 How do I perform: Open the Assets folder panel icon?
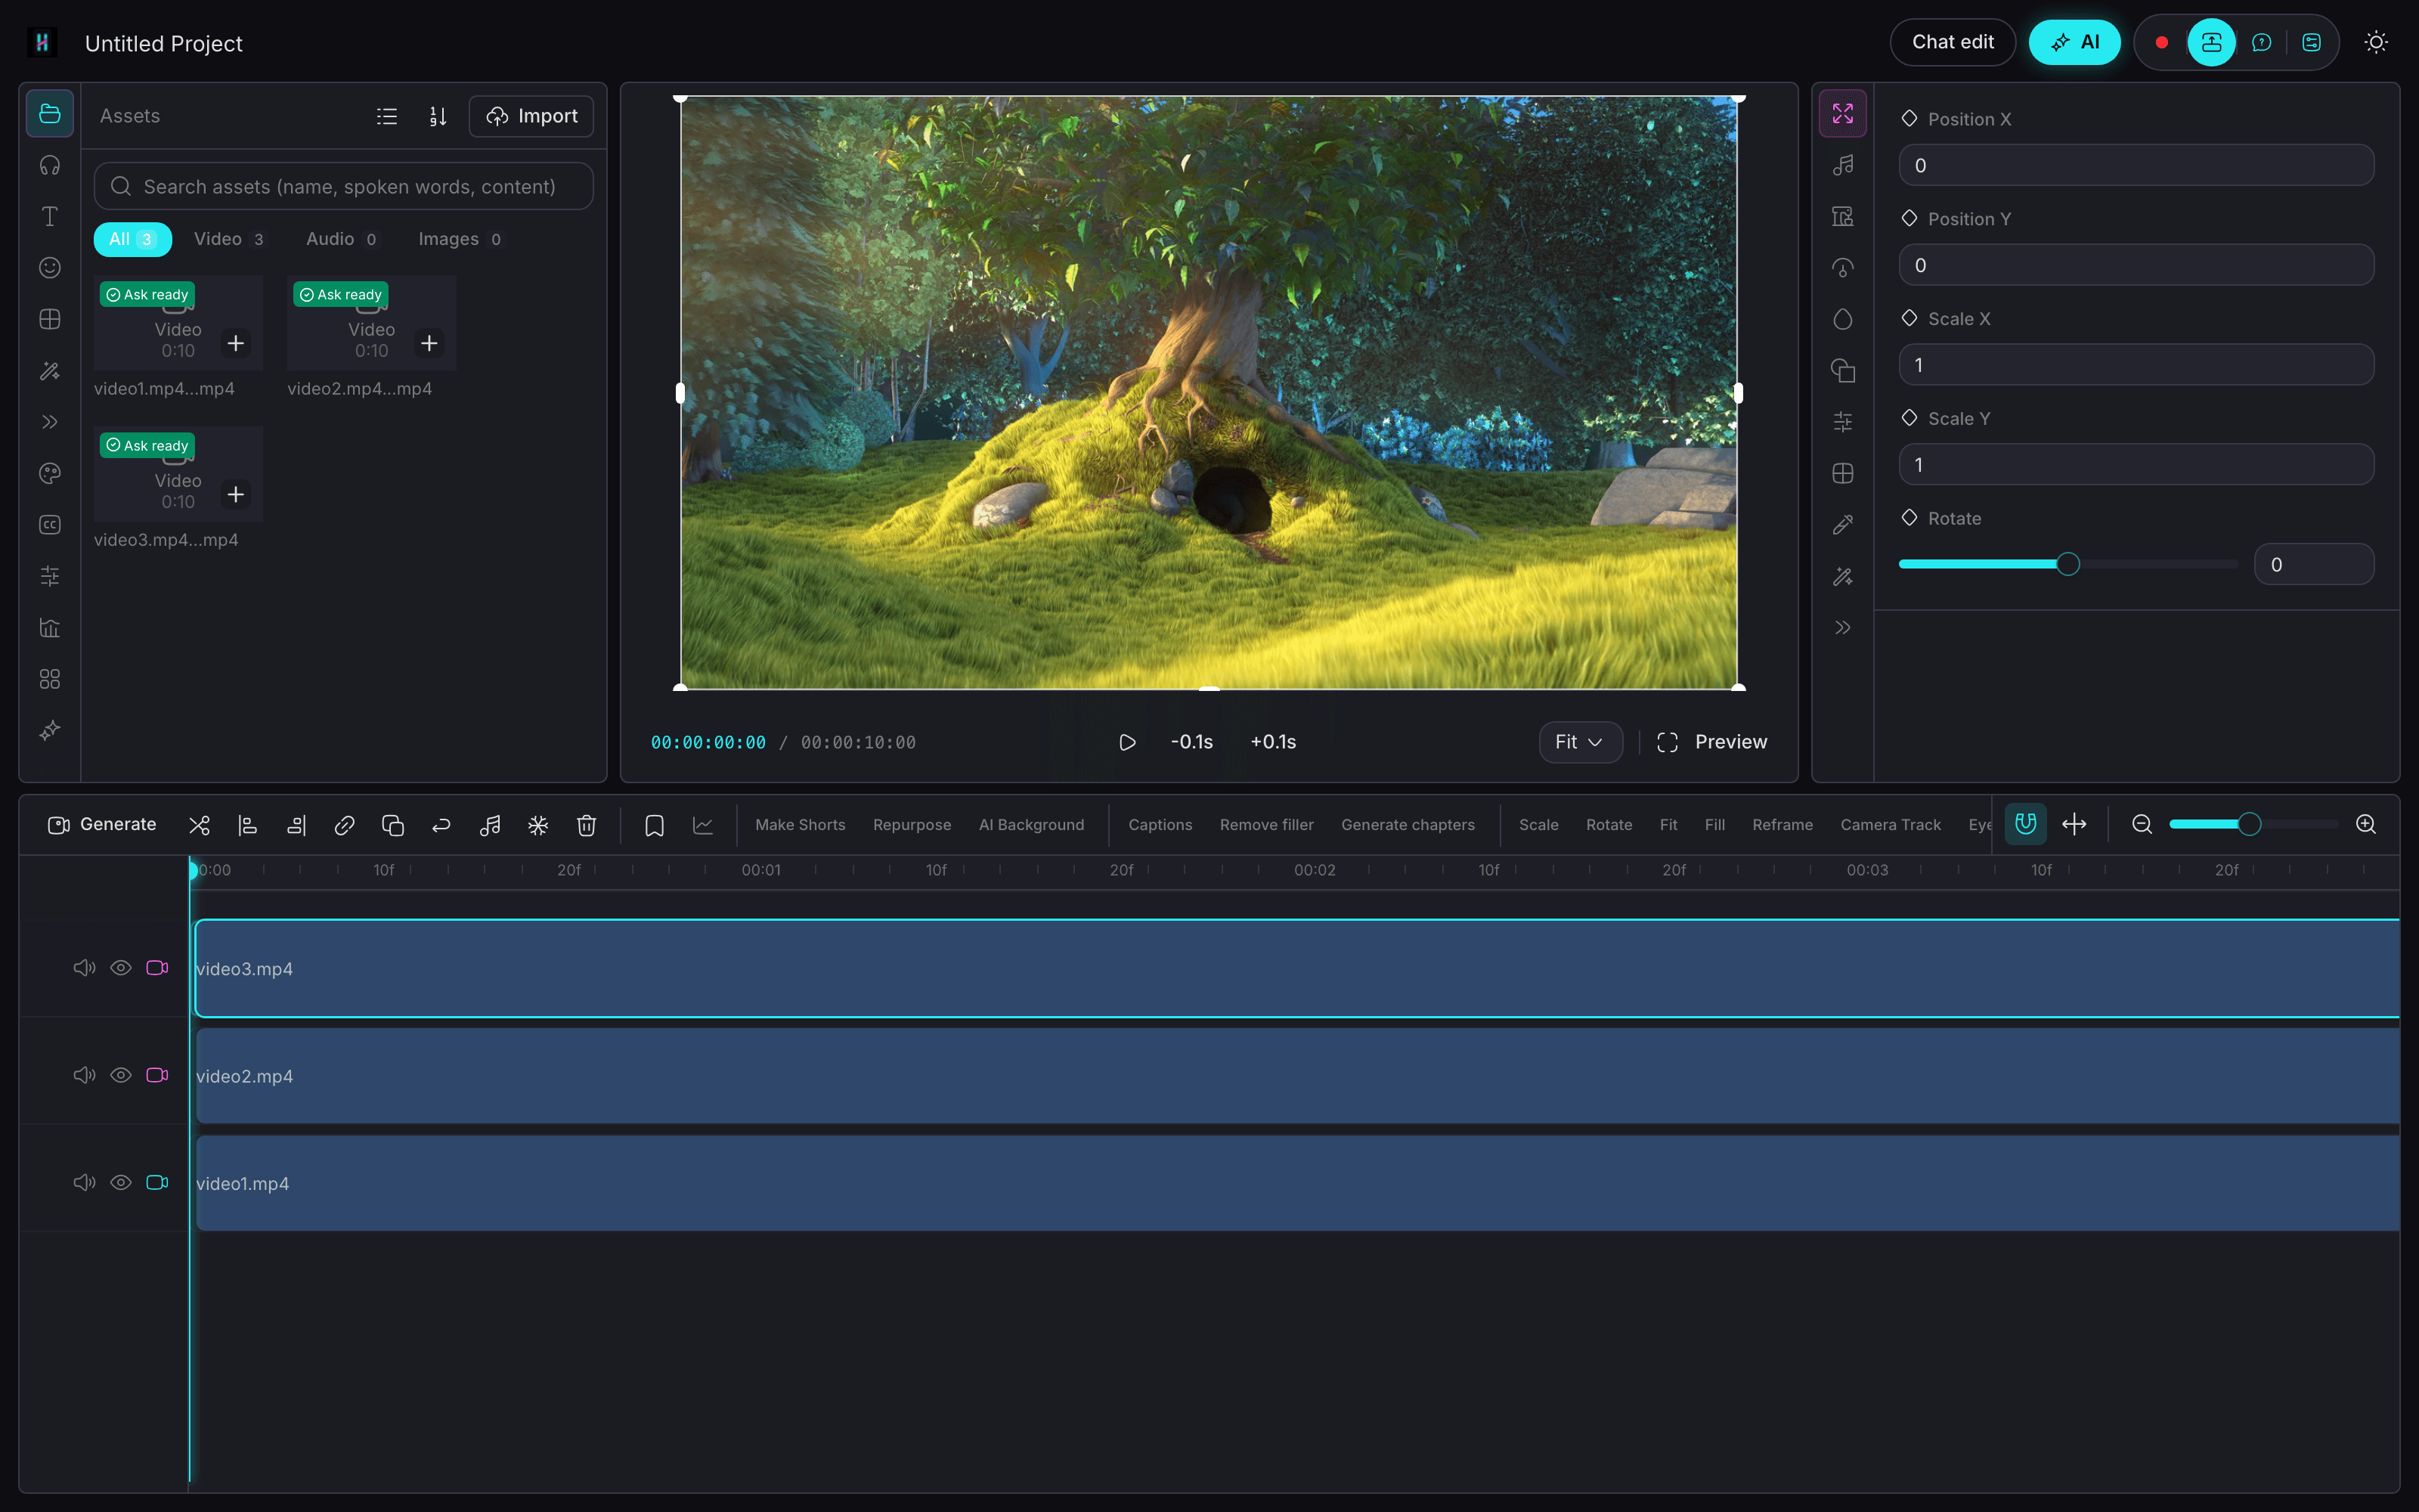point(49,114)
